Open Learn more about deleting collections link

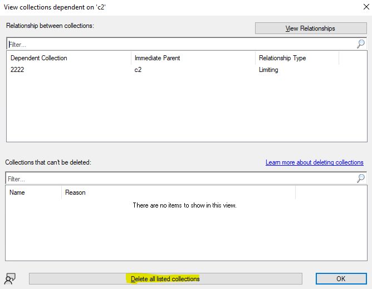click(x=314, y=162)
